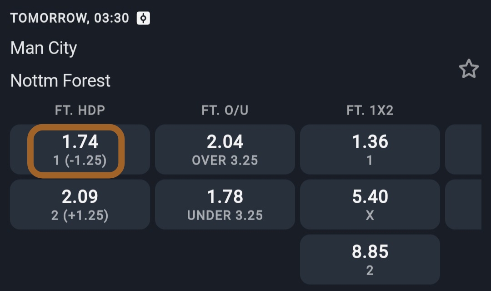Choose the draw X odds 5.40
The height and width of the screenshot is (291, 491).
coord(370,205)
